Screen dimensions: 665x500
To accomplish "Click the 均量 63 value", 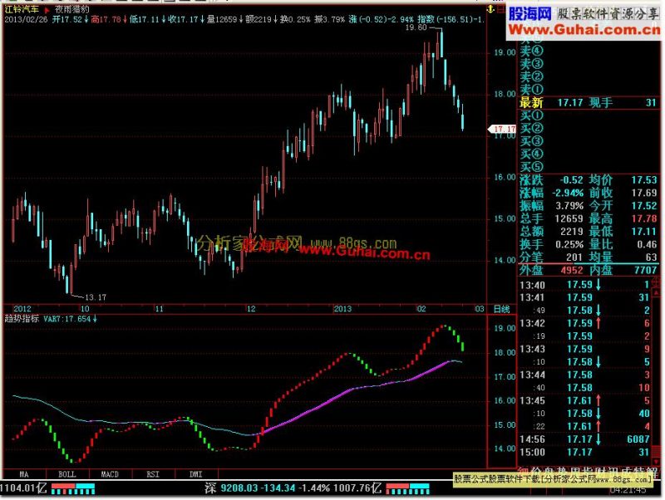I will point(651,257).
